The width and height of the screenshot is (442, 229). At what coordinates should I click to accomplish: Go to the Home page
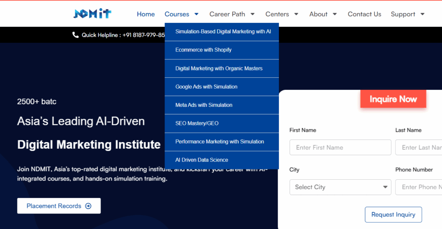(146, 14)
